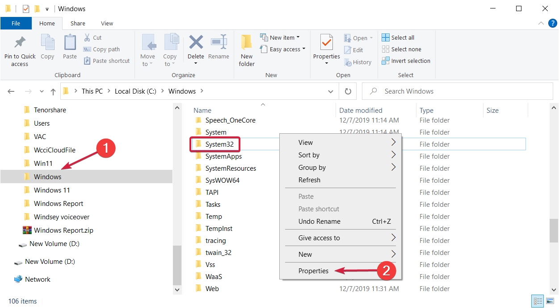Open recent locations dropdown arrow
The width and height of the screenshot is (559, 308).
tap(42, 91)
